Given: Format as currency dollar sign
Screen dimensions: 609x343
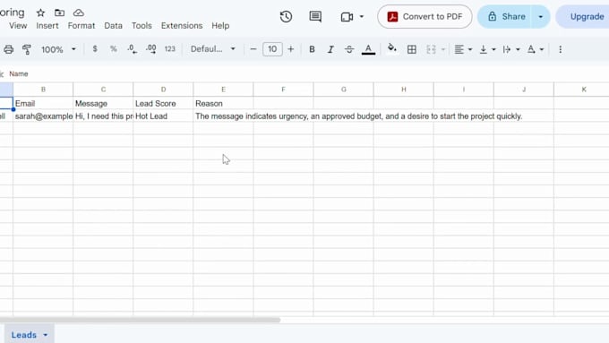Looking at the screenshot, I should tap(95, 49).
